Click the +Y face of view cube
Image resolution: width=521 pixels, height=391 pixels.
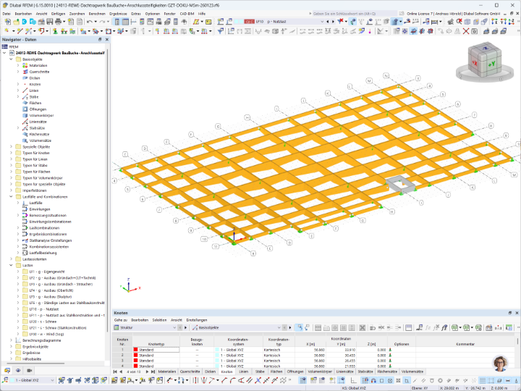[491, 64]
